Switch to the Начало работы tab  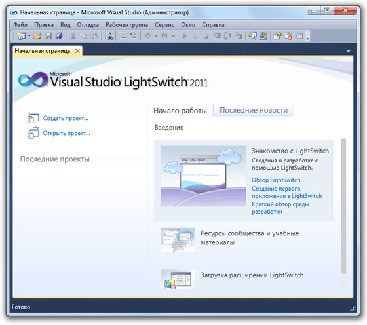pyautogui.click(x=180, y=111)
